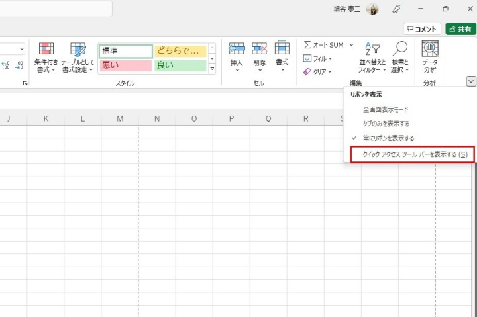Click the user profile picture
The height and width of the screenshot is (317, 477).
(x=372, y=9)
